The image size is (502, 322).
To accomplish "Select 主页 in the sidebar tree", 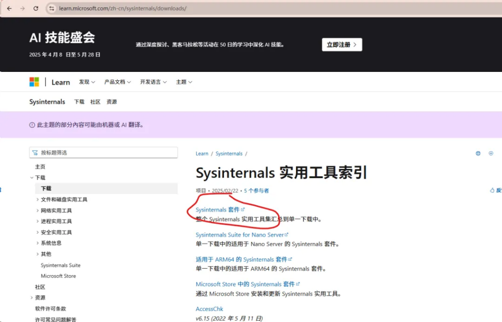I will coord(40,167).
